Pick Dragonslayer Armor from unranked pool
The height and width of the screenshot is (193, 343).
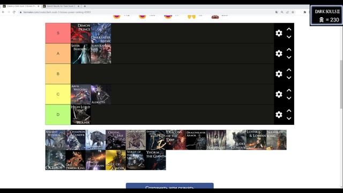point(196,140)
